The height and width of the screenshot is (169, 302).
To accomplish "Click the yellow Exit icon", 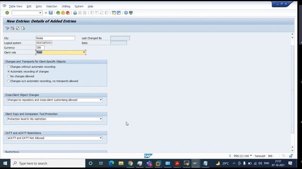I will (x=63, y=13).
